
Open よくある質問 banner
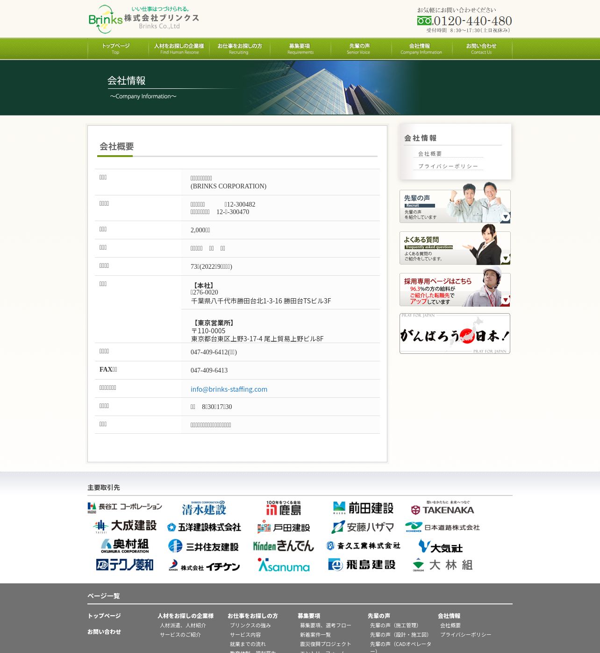pos(455,245)
